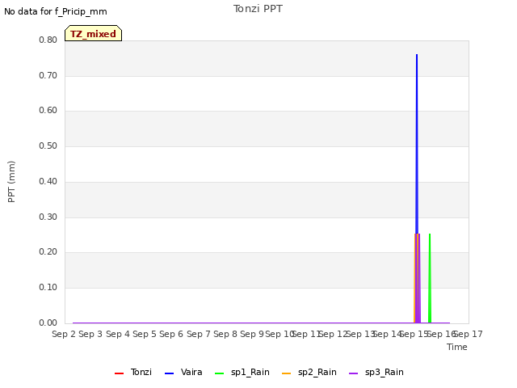Click the Time x-axis label
The height and width of the screenshot is (388, 517).
point(457,347)
